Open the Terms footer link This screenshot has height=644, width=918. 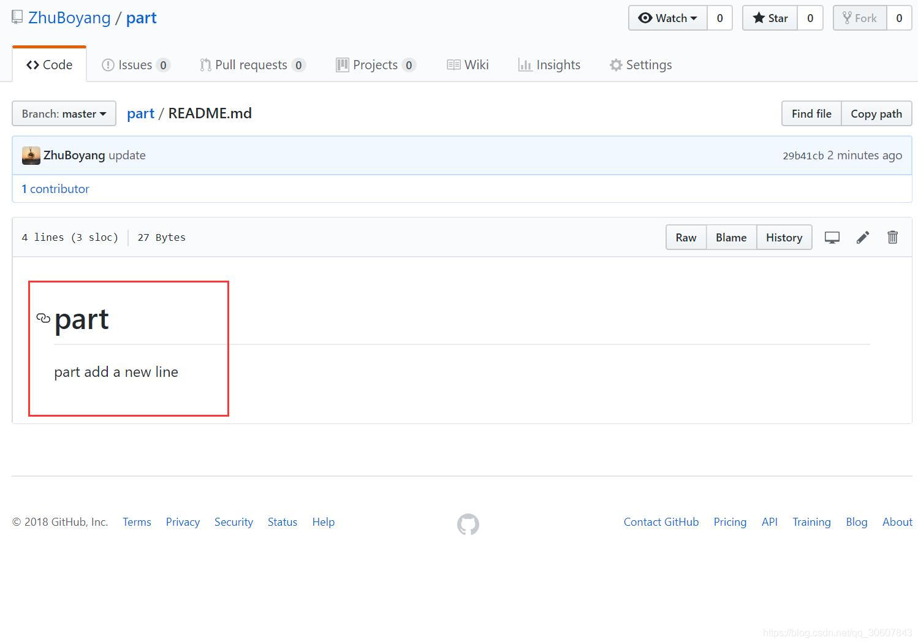(x=137, y=522)
